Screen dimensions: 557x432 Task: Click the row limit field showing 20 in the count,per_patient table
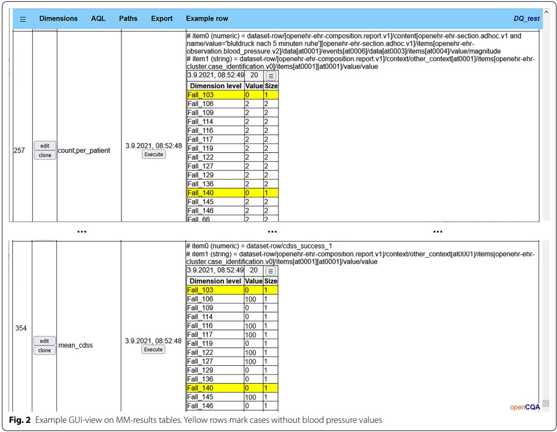(254, 75)
